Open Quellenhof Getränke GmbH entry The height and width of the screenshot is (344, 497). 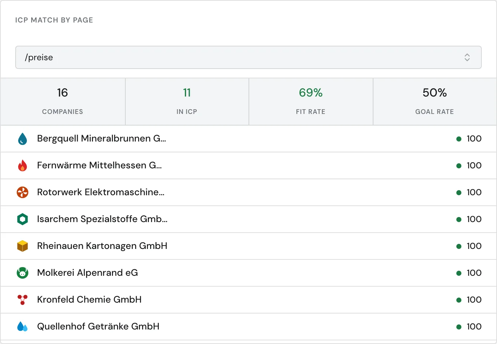pyautogui.click(x=248, y=327)
